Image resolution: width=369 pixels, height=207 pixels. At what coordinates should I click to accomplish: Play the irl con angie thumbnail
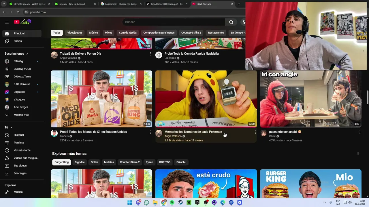click(310, 99)
